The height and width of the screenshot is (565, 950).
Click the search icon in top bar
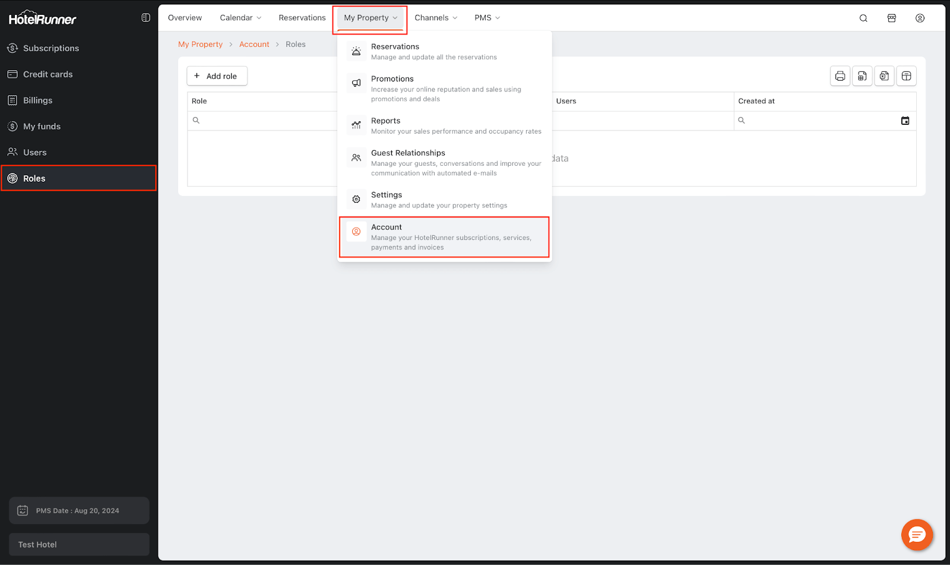pyautogui.click(x=863, y=18)
